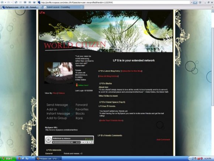Go back to the previous page

pyautogui.click(x=2, y=2)
